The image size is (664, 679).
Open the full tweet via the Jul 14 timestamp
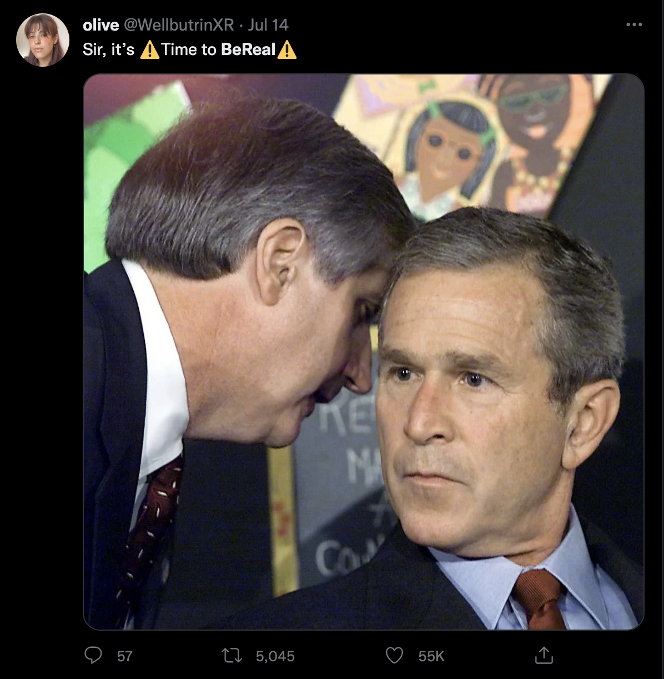[x=270, y=24]
